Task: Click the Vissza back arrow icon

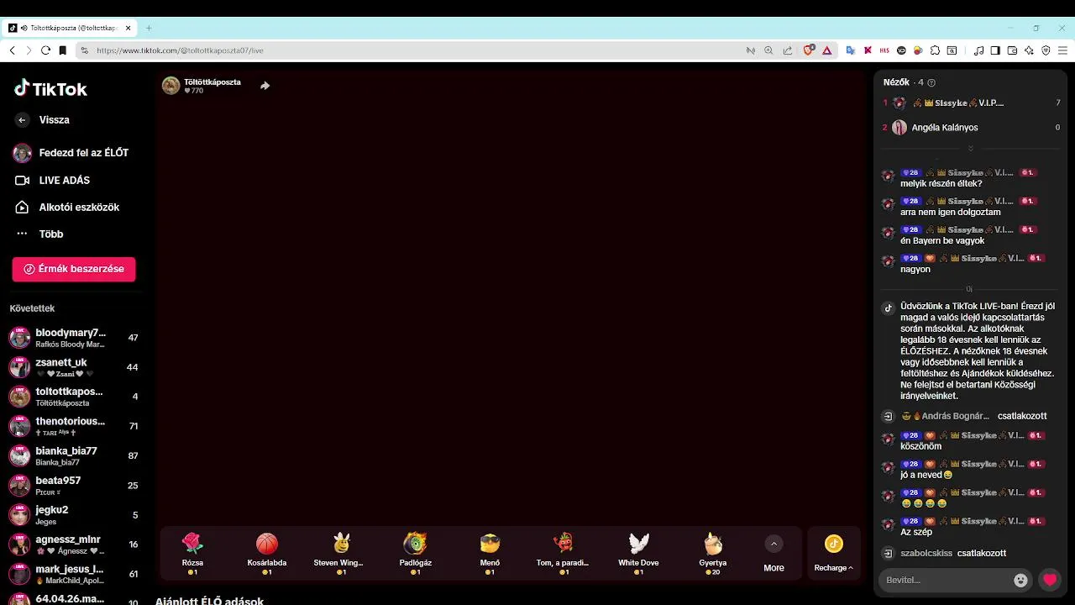Action: (22, 120)
